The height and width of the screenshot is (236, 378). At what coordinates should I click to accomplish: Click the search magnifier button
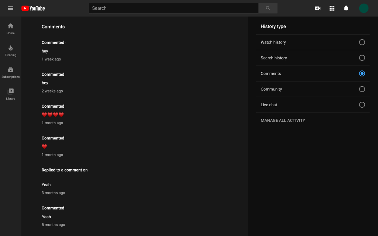(x=268, y=8)
